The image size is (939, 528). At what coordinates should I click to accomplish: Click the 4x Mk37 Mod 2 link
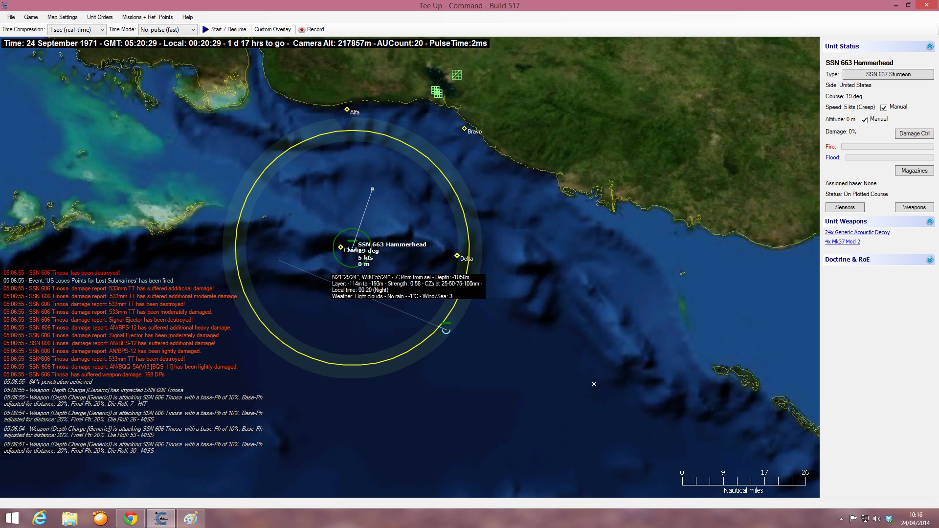842,242
